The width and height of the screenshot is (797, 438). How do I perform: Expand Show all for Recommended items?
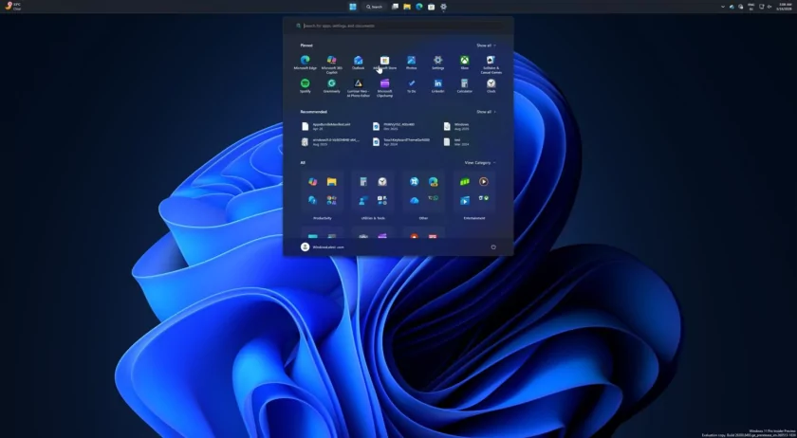(486, 112)
